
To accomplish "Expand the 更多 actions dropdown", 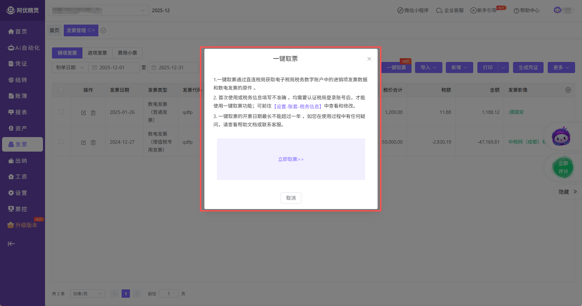I will 561,67.
